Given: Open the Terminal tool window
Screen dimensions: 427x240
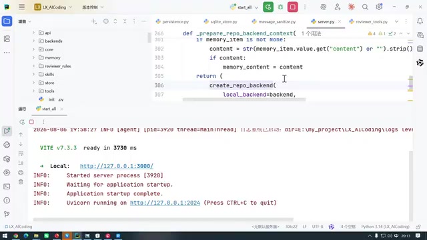Looking at the screenshot, I should pyautogui.click(x=7, y=187).
